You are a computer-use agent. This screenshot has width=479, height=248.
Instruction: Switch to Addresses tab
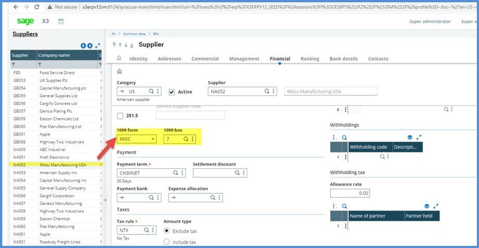point(169,59)
